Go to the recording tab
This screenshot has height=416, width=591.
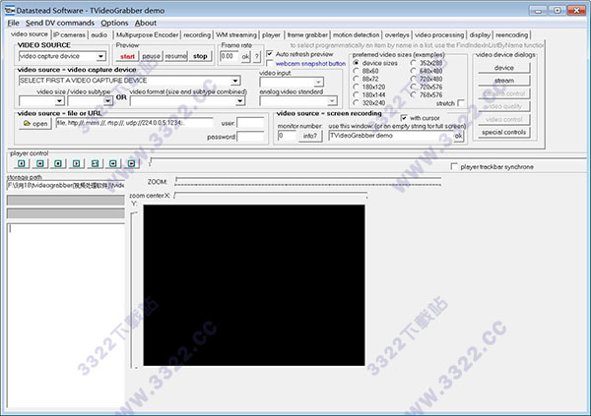197,35
